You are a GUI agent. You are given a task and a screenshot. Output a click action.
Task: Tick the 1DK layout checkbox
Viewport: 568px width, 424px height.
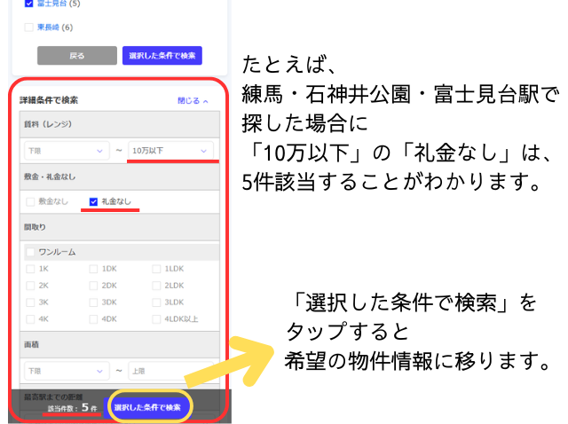[x=93, y=269]
